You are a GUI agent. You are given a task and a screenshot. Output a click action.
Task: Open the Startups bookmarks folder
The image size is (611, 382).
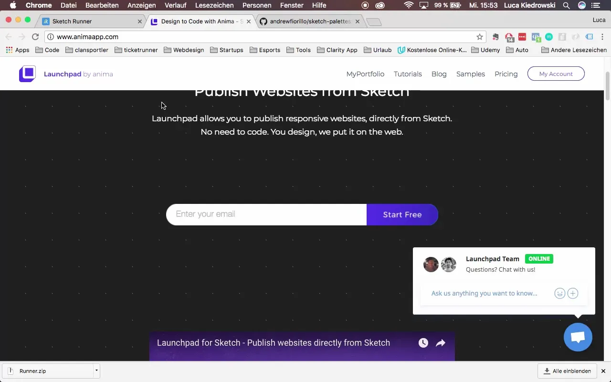click(227, 50)
